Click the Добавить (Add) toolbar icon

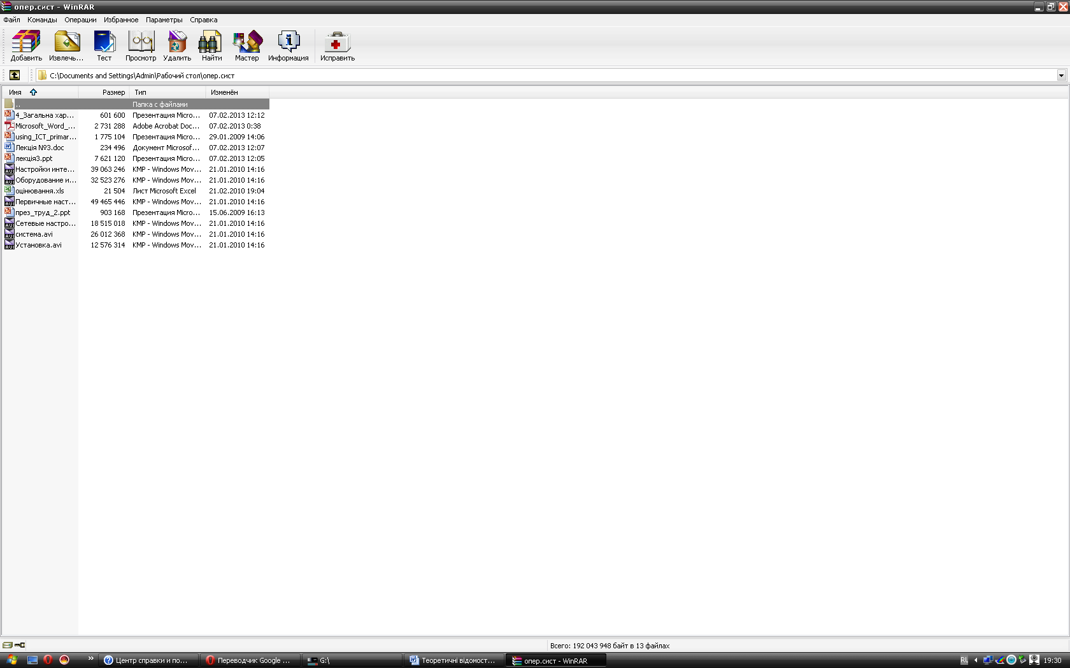tap(26, 46)
